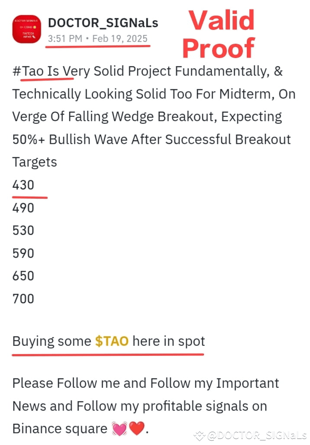Open the yellow $TAO ticker link

click(x=112, y=341)
